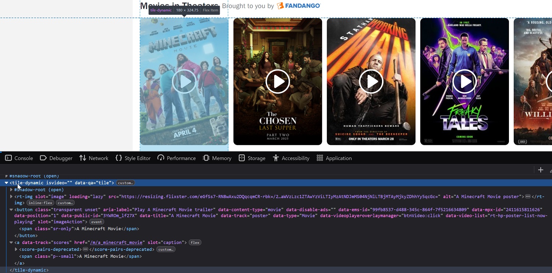
Task: Switch to the Storage tab
Action: coord(252,158)
